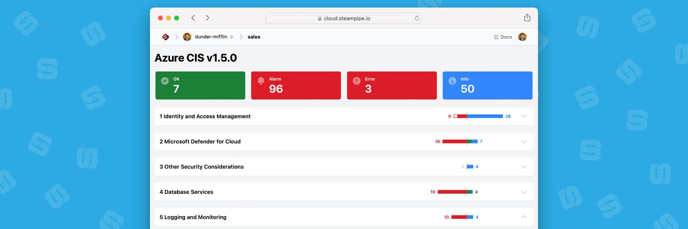Click the '4 Database Services' title

tap(186, 192)
